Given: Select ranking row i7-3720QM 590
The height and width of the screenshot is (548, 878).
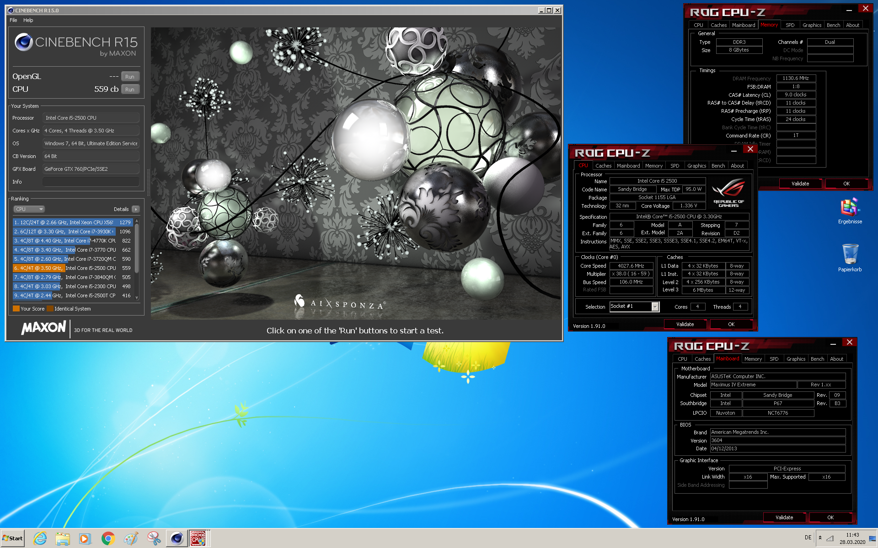Looking at the screenshot, I should (x=73, y=259).
